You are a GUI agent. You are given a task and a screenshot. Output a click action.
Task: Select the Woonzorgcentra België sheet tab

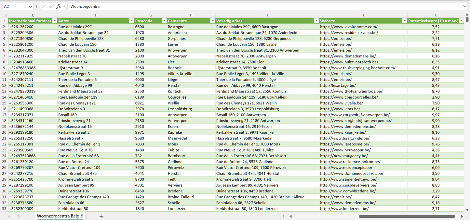(60, 216)
